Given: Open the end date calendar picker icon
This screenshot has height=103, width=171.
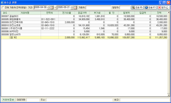Looking at the screenshot, I should [x=75, y=7].
